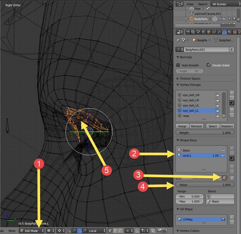Uncheck the Double Sided checkbox
The width and height of the screenshot is (241, 234).
(208, 65)
